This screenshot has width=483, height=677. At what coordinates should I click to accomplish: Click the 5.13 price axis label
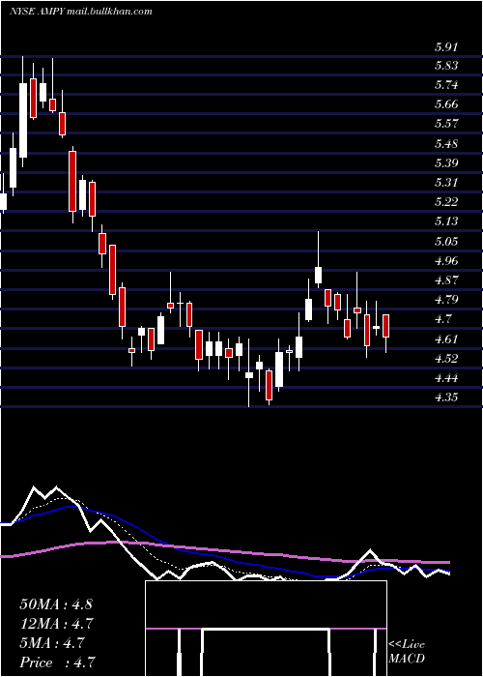pyautogui.click(x=446, y=221)
